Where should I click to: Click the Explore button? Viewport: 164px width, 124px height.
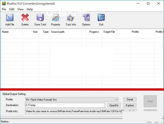pos(130,105)
